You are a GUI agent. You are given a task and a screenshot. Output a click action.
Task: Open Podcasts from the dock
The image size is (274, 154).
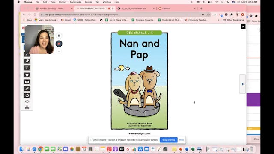coord(115,149)
